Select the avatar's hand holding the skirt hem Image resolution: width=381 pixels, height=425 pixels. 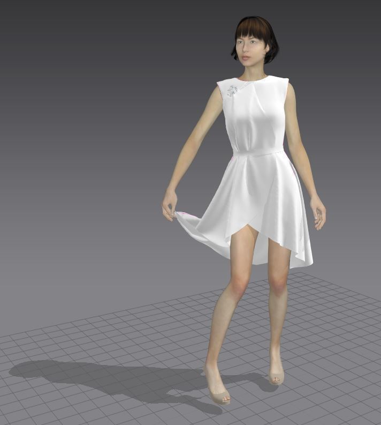click(x=170, y=204)
